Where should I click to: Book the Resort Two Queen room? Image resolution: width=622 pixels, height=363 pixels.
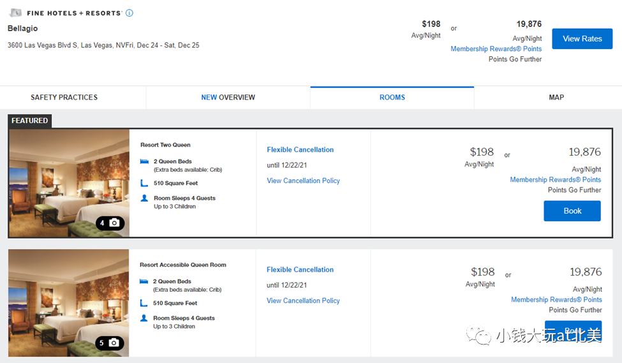(x=572, y=211)
